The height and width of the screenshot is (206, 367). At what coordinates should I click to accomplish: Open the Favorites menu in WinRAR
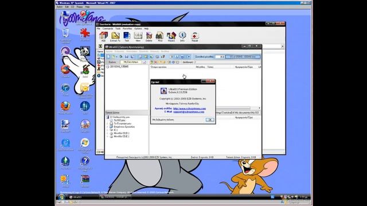(127, 29)
